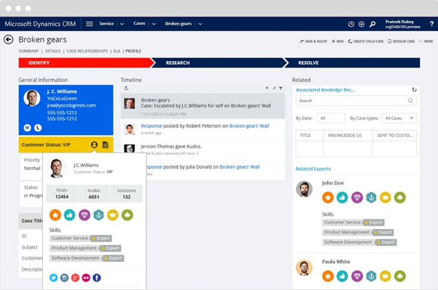Open the Associated Knowledge Rec... link
The image size is (438, 290).
pyautogui.click(x=325, y=90)
